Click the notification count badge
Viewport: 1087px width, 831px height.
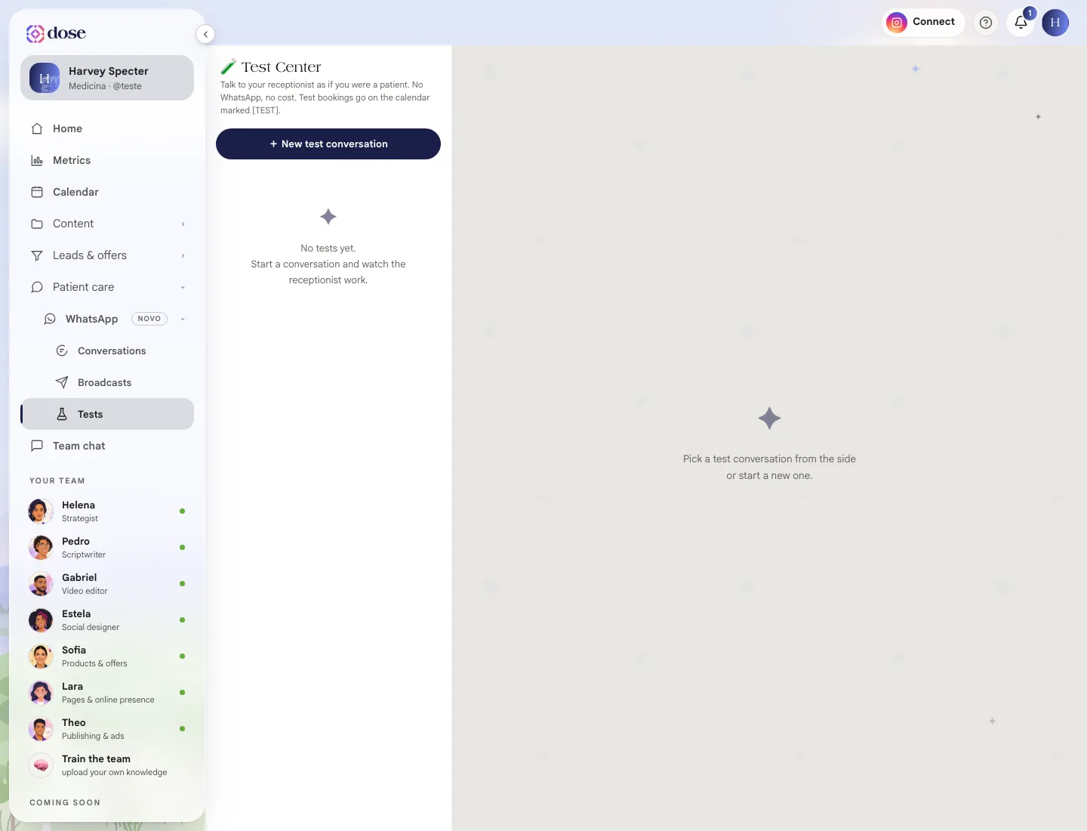tap(1030, 13)
